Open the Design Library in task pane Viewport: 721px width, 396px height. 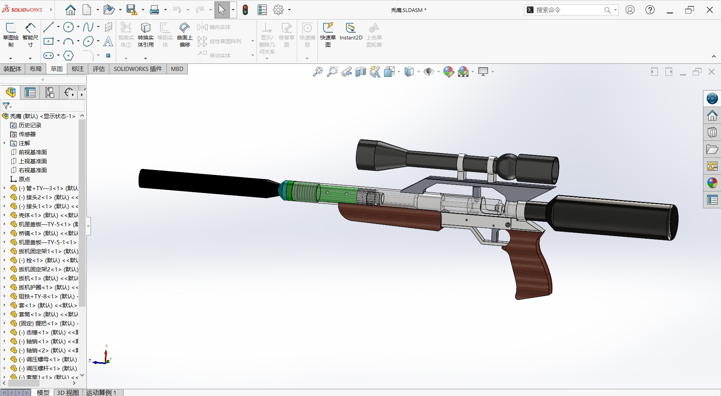712,132
